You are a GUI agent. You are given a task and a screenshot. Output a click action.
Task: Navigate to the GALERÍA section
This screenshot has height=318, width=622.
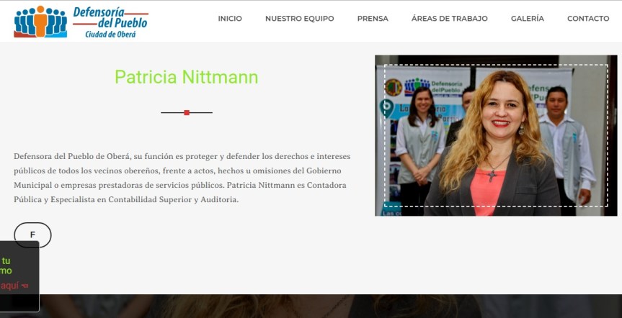[527, 19]
